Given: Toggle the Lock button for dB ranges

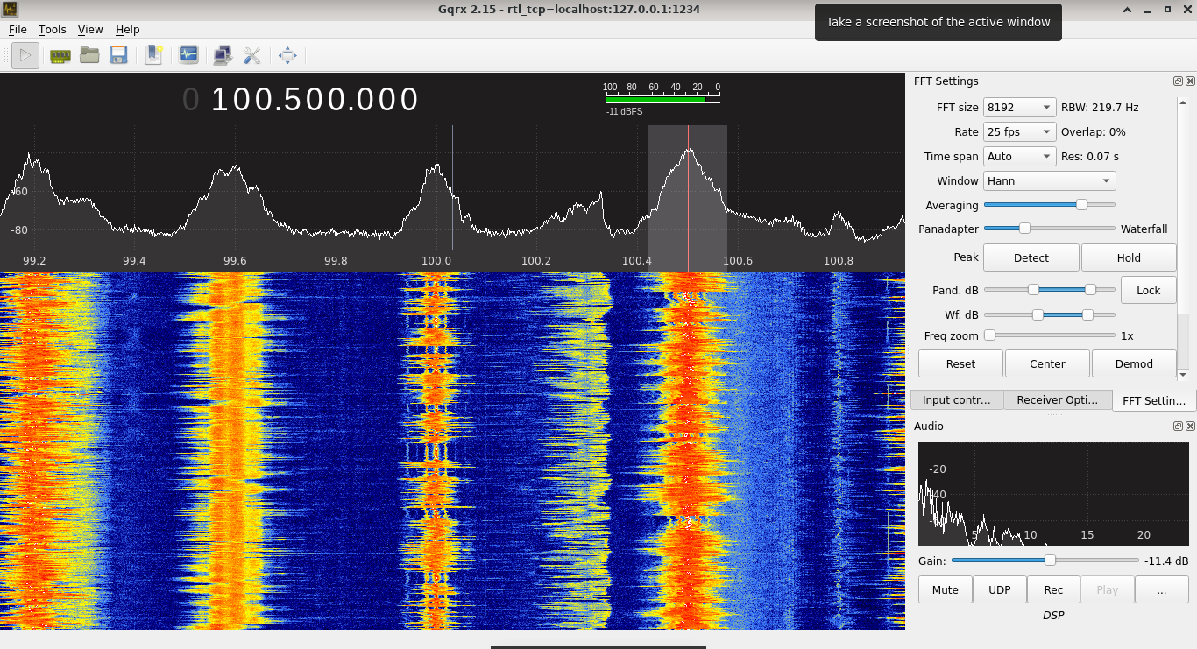Looking at the screenshot, I should click(x=1148, y=290).
